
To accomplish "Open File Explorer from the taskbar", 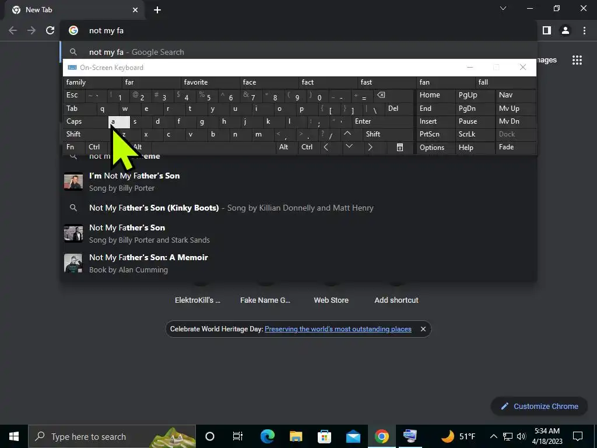I will (296, 436).
